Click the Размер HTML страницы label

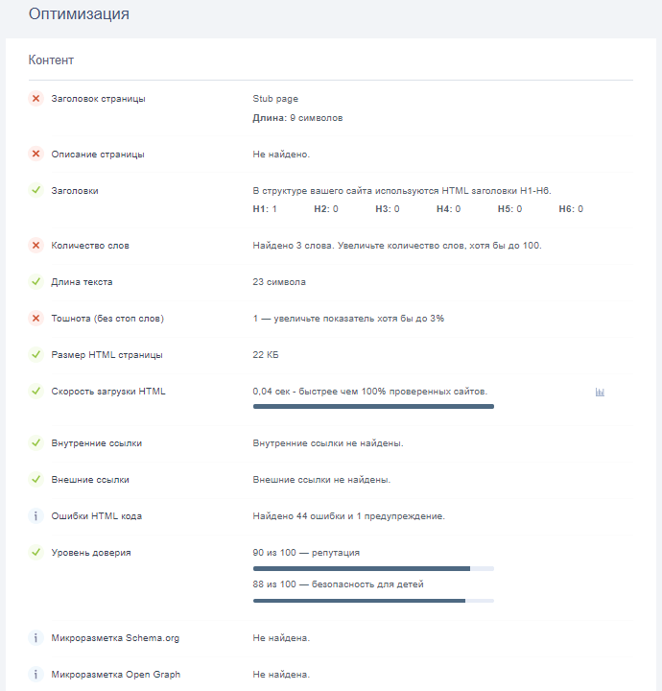(106, 355)
